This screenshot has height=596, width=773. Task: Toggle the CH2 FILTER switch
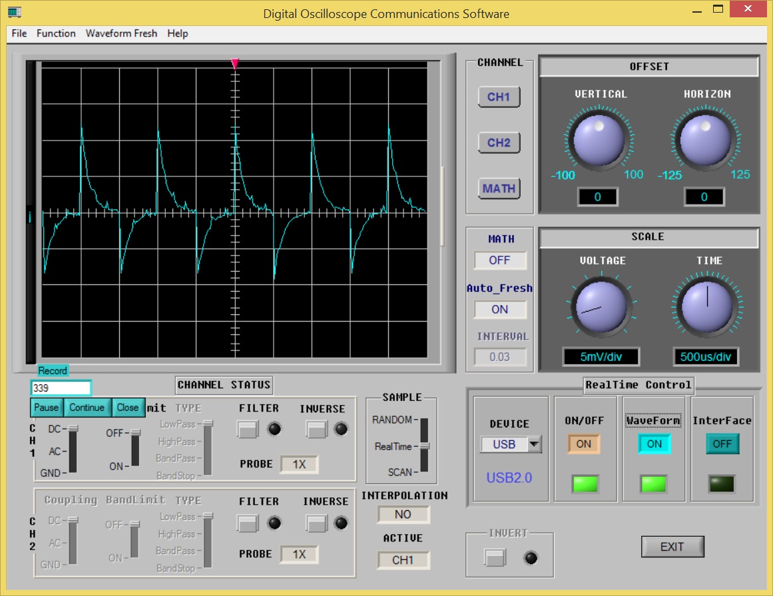click(x=248, y=523)
